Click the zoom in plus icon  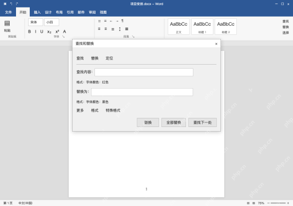click(x=288, y=203)
